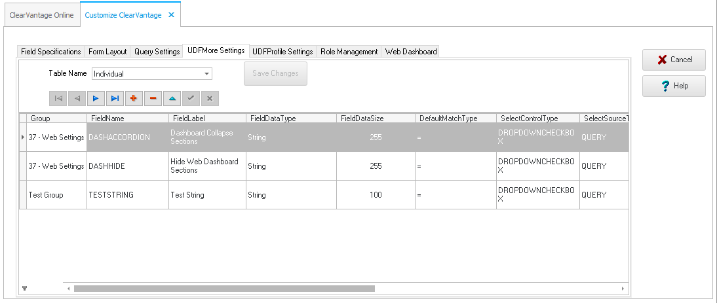Click FieldLabel column header
The width and height of the screenshot is (717, 303).
coord(207,118)
